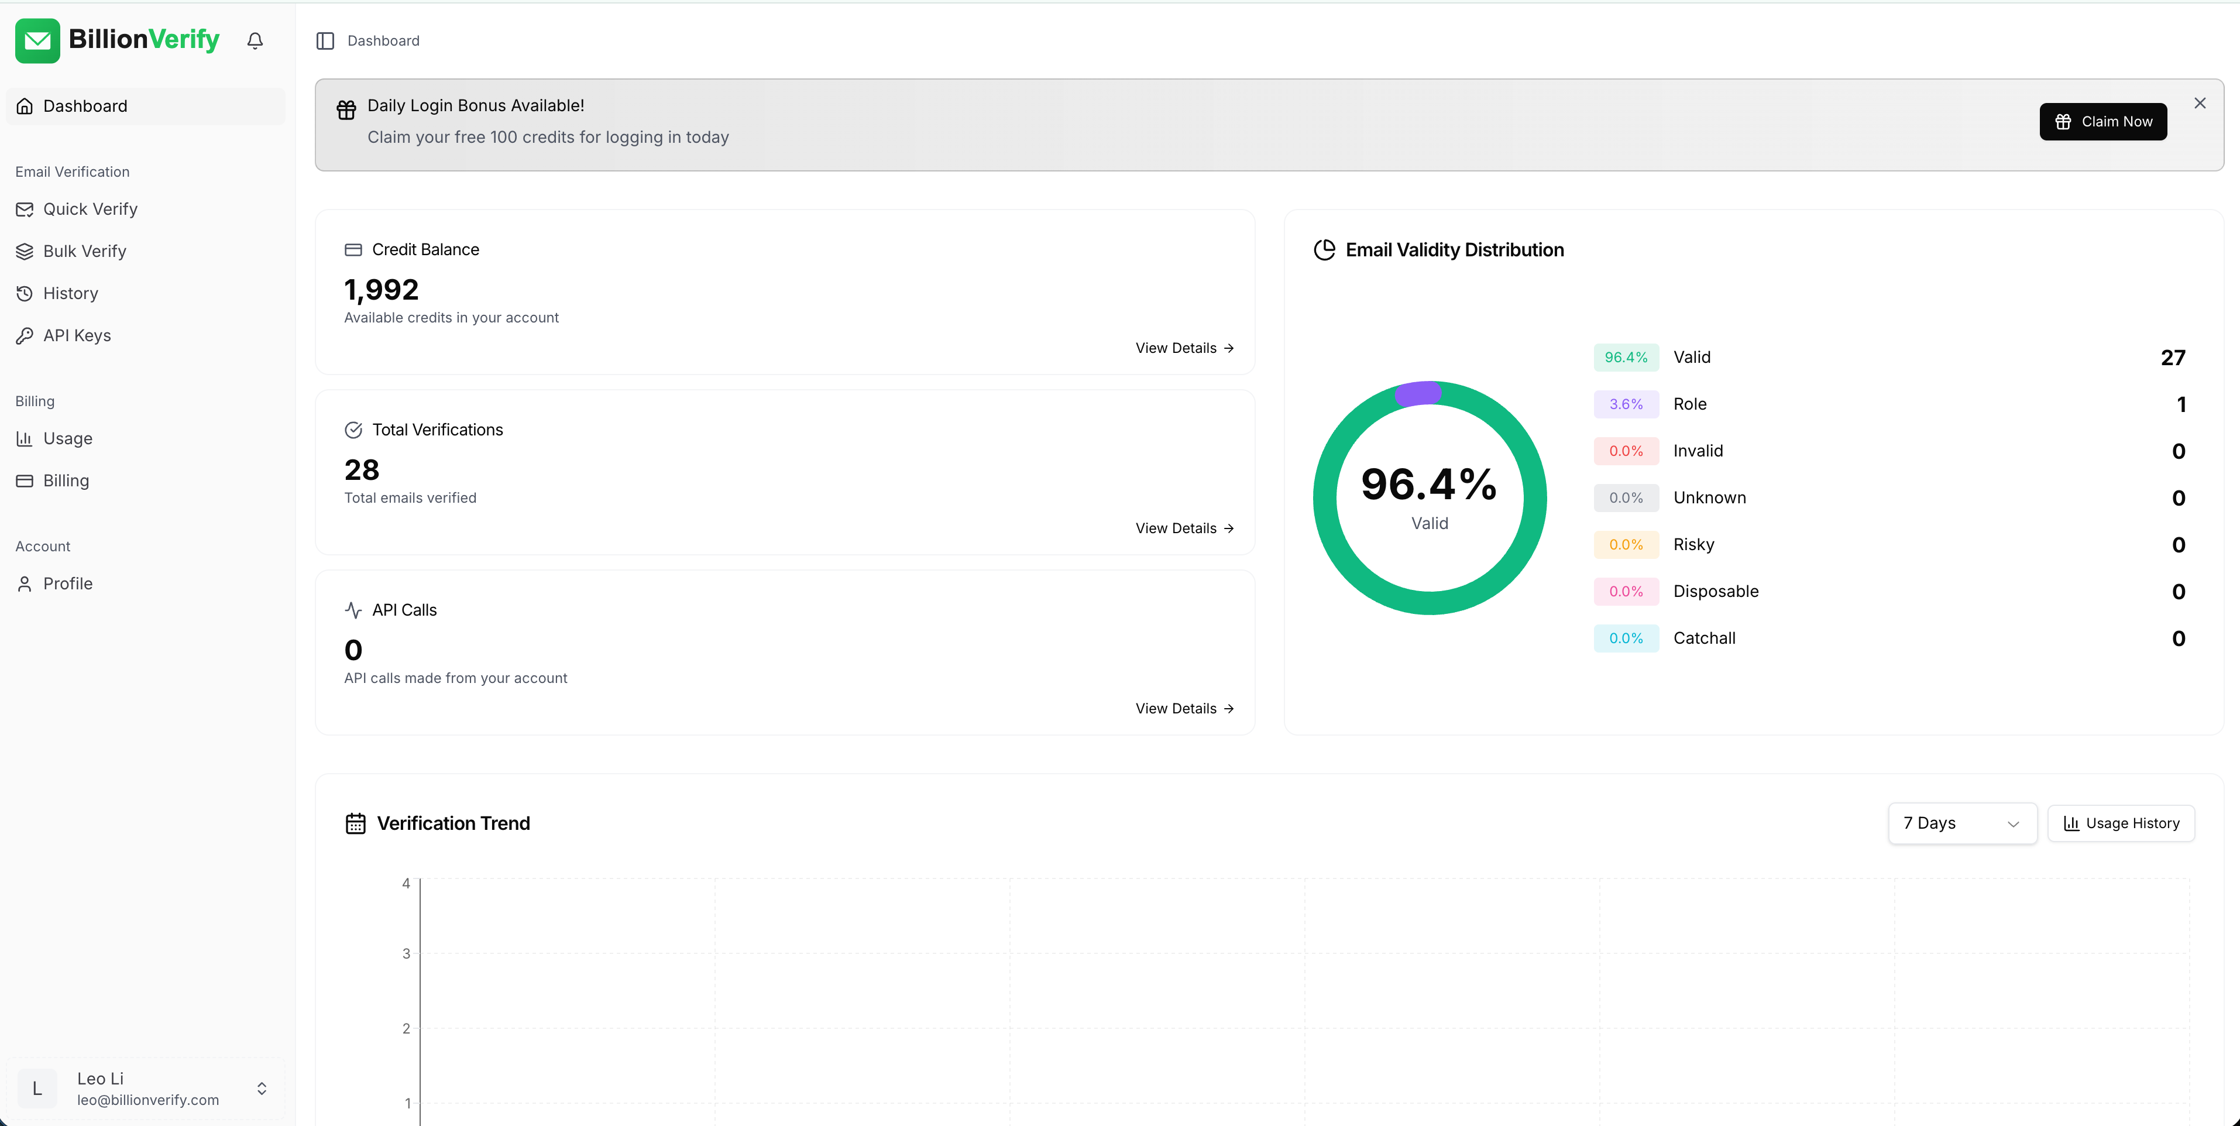
Task: Claim the daily 100 credit bonus
Action: click(x=2102, y=121)
